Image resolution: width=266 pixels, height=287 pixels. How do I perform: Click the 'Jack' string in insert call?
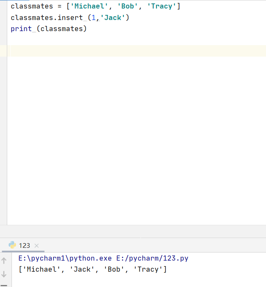point(113,18)
